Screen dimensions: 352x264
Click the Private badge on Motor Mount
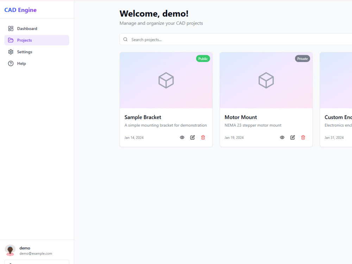(x=302, y=58)
